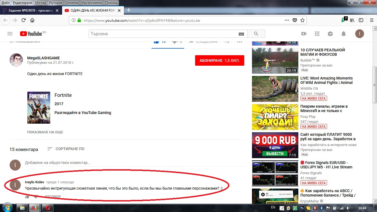Image resolution: width=377 pixels, height=212 pixels.
Task: Open the on-screen keyboard in the search box
Action: pos(241,34)
